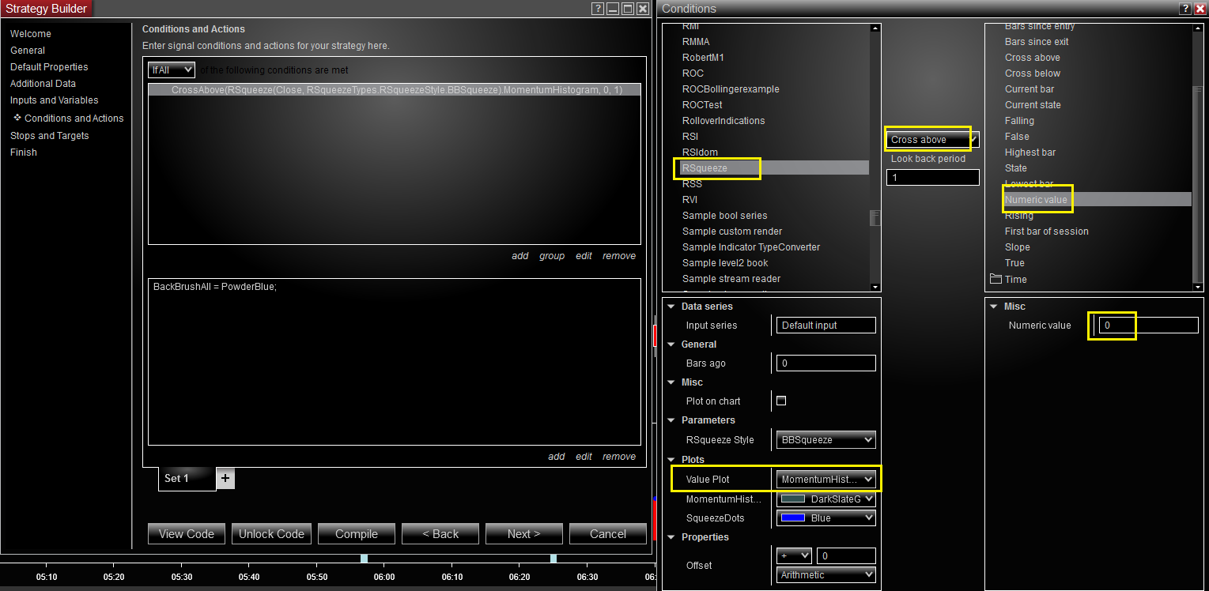Select the BackBrushAll = PowderBlue action
The width and height of the screenshot is (1209, 591).
pyautogui.click(x=215, y=287)
